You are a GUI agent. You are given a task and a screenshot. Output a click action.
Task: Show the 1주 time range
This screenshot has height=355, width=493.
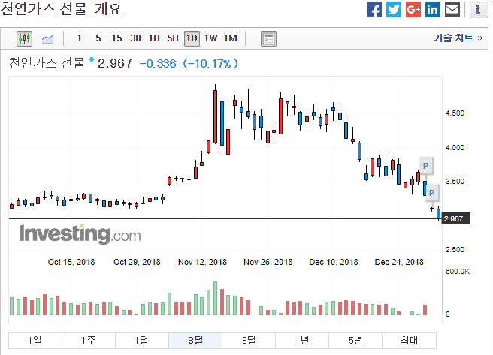[89, 340]
